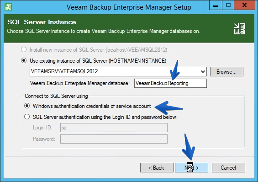258x182 pixels.
Task: Close the setup window
Action: (244, 5)
